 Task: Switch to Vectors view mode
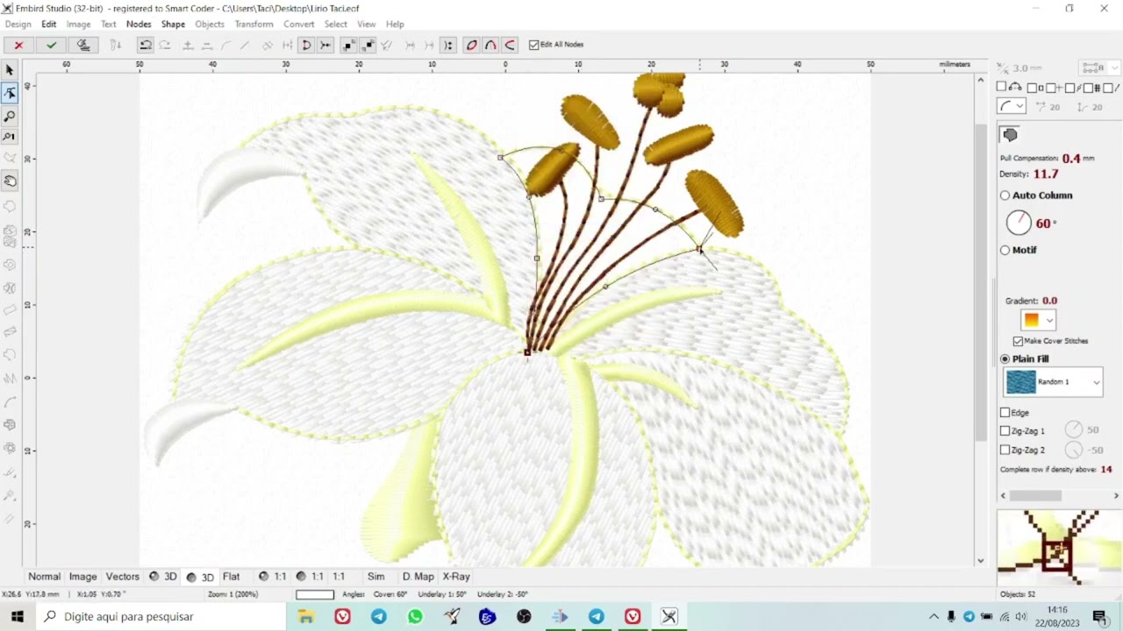123,577
